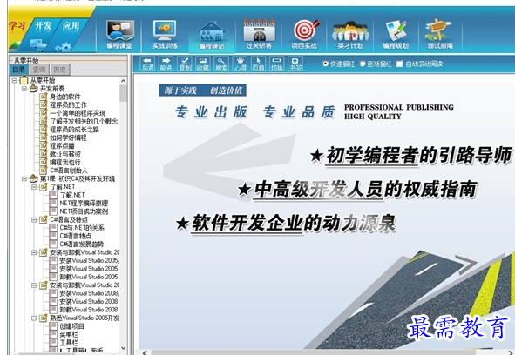515x355 pixels.
Task: Click the 开发前奏 book icon
Action: (33, 88)
